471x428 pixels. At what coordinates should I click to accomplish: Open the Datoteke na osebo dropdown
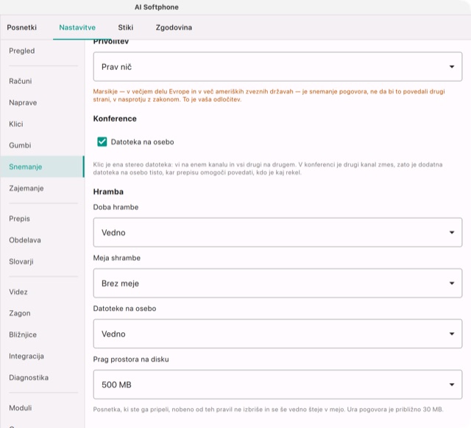point(277,334)
